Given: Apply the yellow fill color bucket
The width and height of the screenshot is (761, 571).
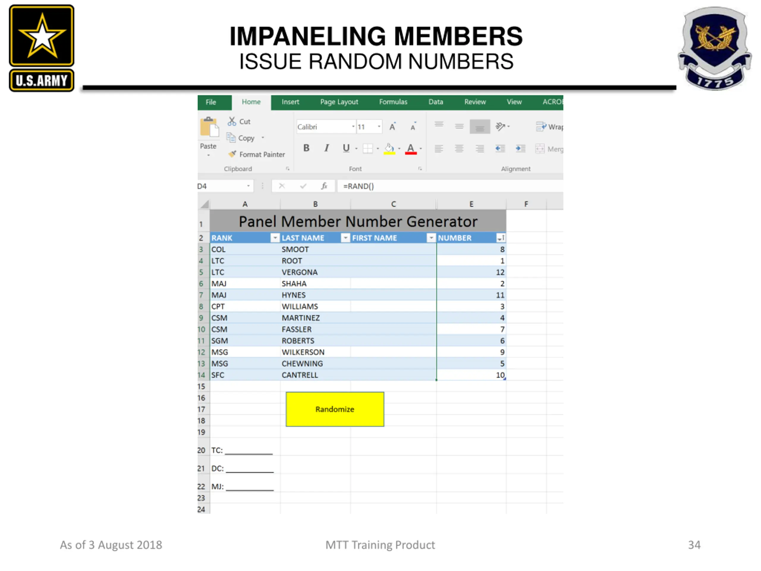Looking at the screenshot, I should point(389,149).
